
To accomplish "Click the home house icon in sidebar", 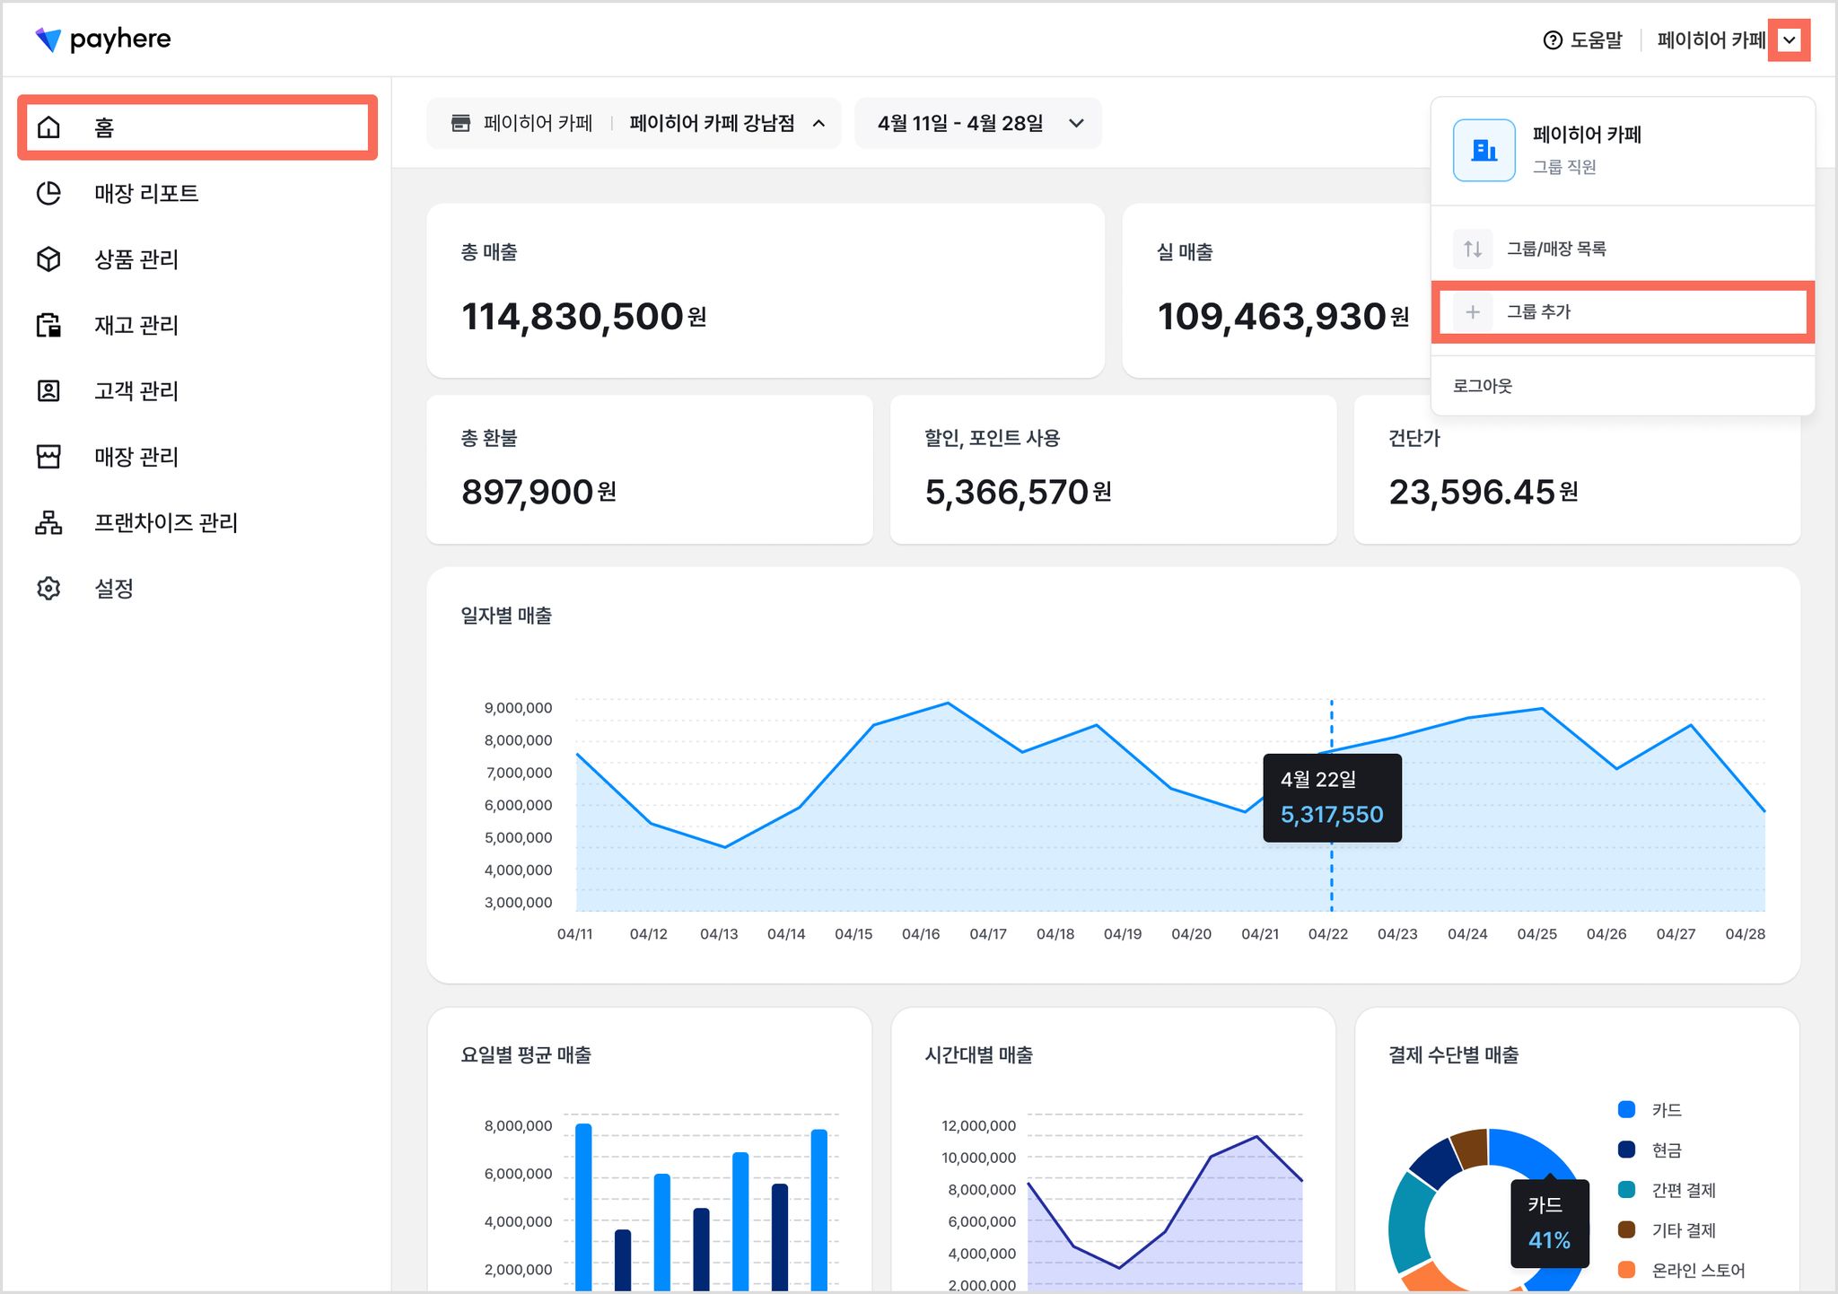I will click(48, 127).
